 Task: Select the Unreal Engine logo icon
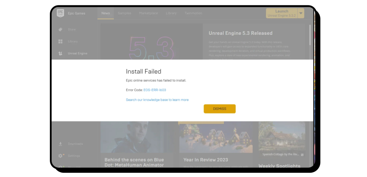[60, 53]
